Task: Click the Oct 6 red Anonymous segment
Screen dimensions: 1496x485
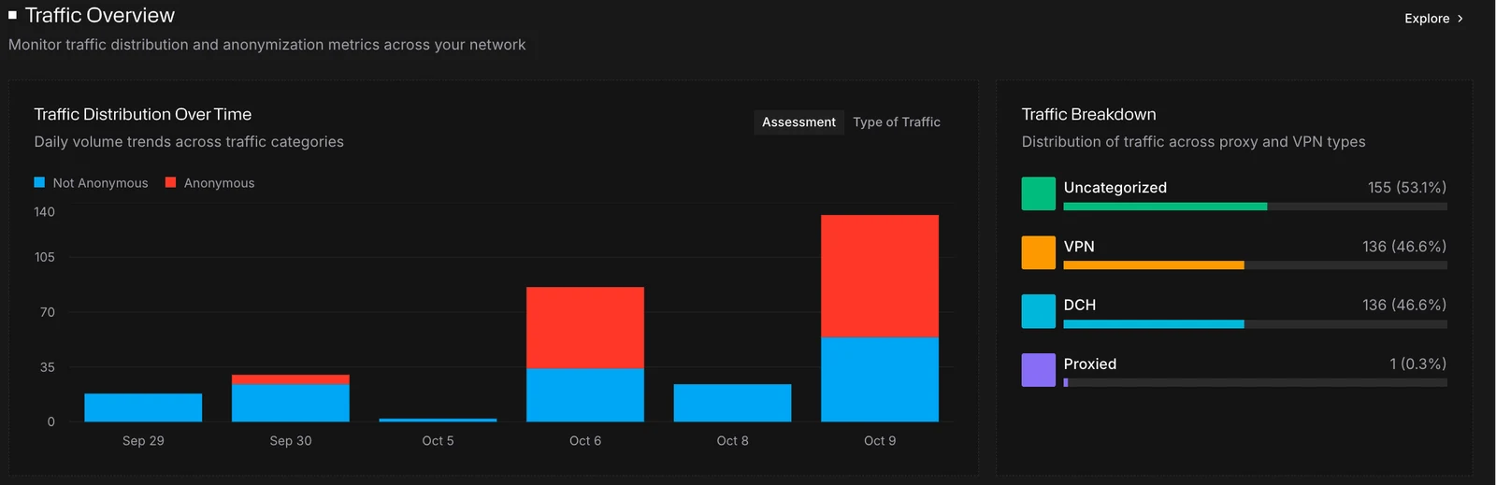Action: [585, 327]
